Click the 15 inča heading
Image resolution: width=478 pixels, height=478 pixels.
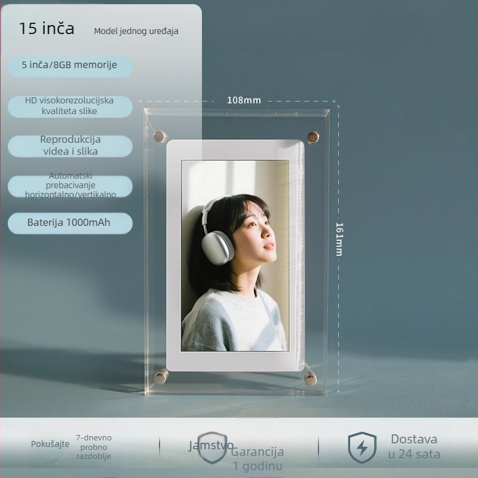[x=47, y=28]
